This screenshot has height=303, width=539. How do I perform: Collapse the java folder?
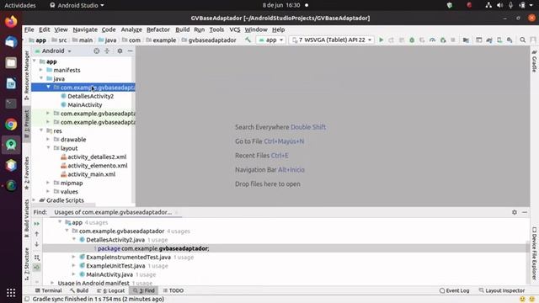point(41,78)
